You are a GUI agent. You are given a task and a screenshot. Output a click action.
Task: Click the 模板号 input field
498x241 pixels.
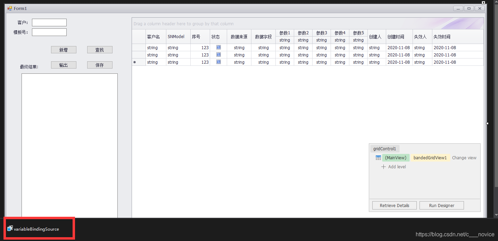49,32
